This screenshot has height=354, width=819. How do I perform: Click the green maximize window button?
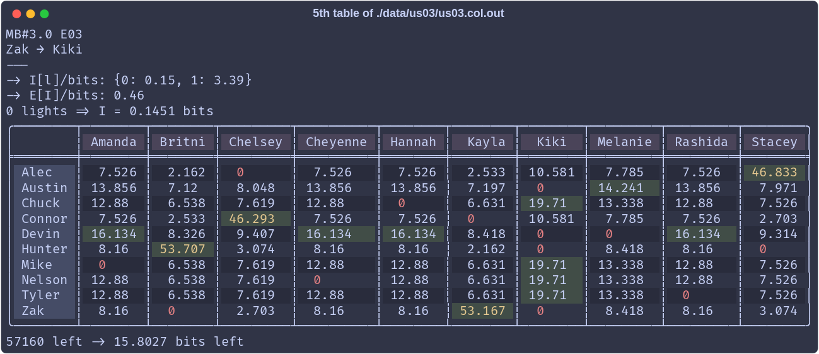click(x=44, y=14)
